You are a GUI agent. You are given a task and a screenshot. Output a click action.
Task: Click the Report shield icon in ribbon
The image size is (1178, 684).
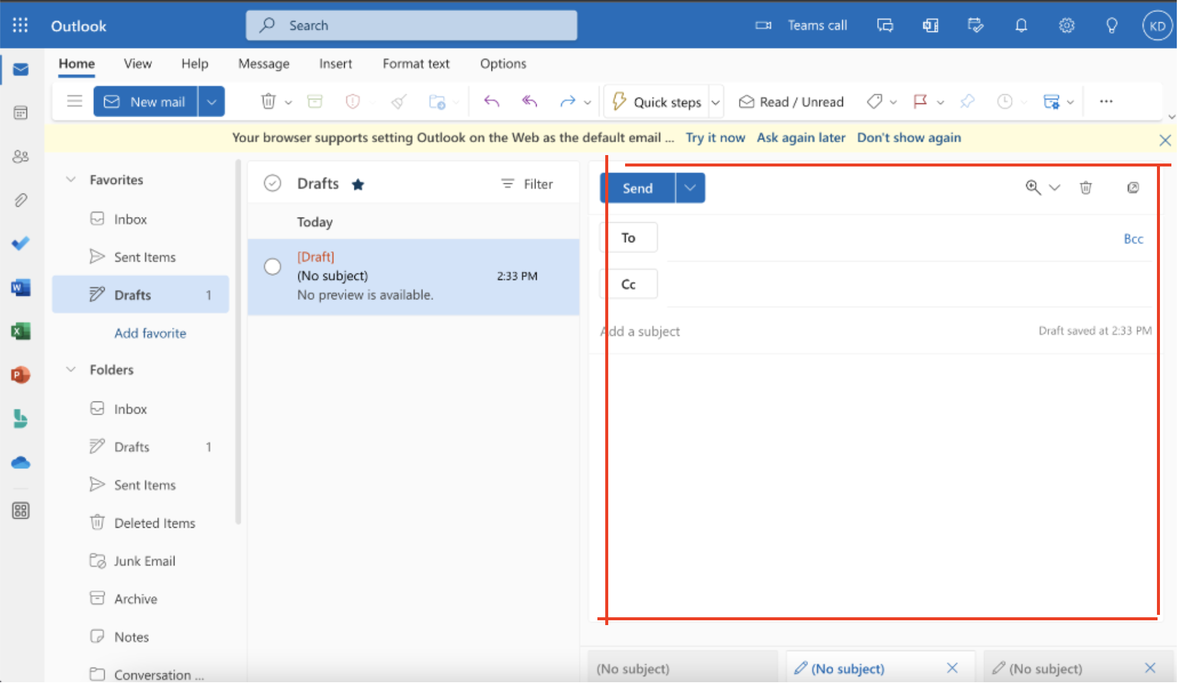click(x=353, y=102)
